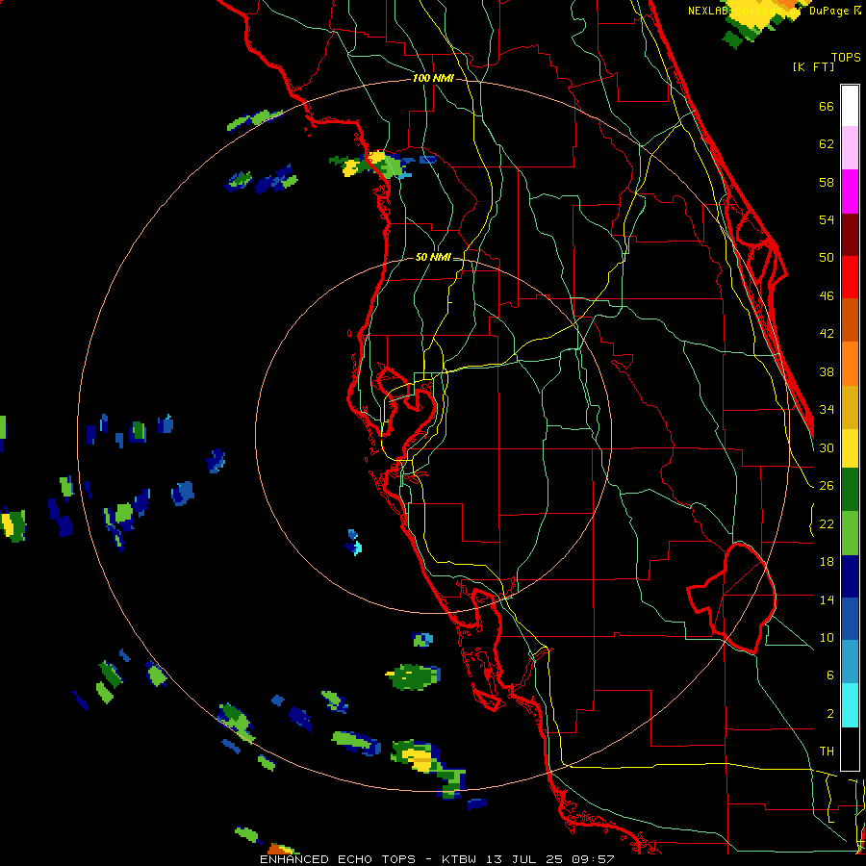Click the orange legend swatch near 38
866x866 pixels.
[x=850, y=364]
